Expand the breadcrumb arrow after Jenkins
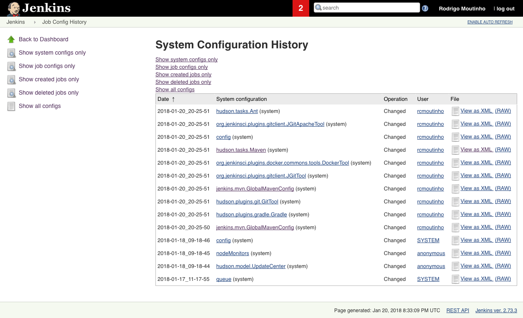 35,22
